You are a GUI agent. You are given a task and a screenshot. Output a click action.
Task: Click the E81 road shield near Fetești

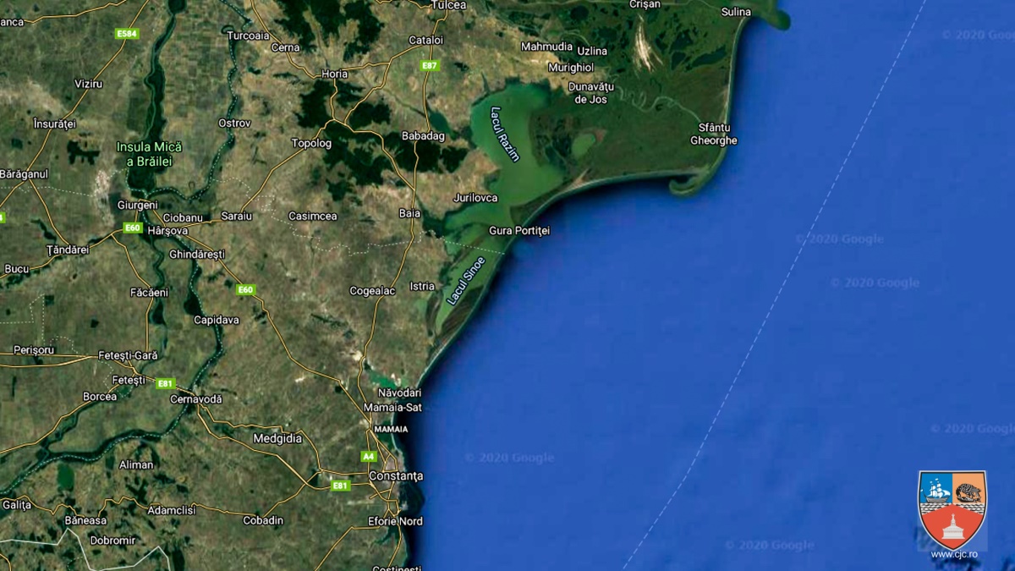(x=165, y=383)
